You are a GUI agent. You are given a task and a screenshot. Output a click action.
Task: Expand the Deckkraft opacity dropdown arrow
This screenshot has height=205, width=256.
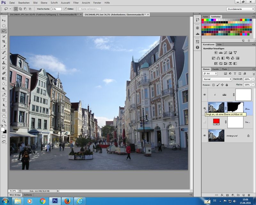[x=253, y=79]
